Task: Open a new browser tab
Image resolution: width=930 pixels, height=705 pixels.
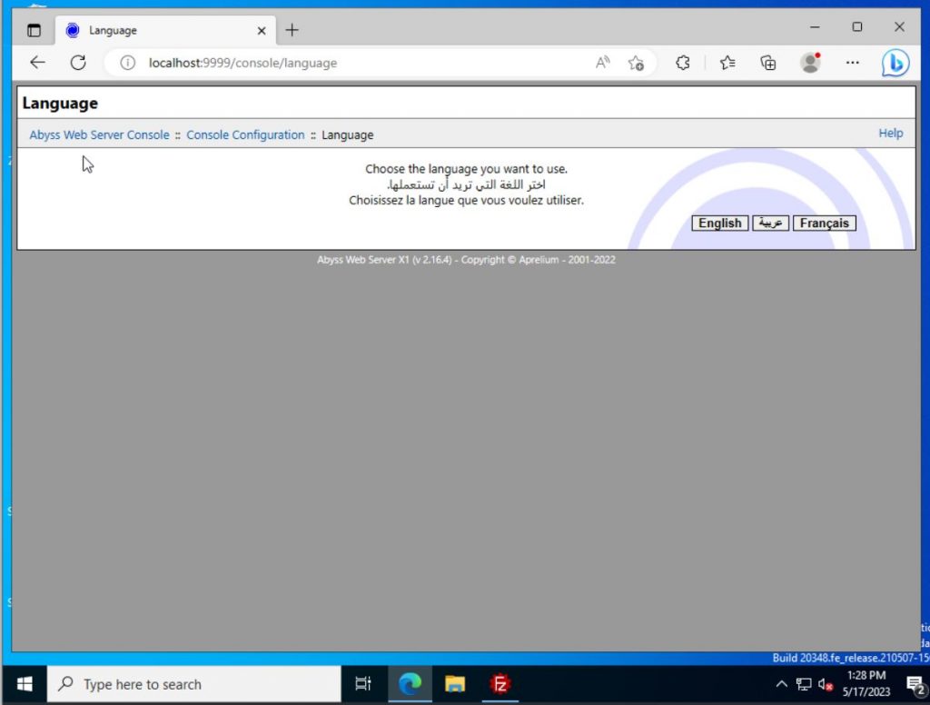Action: click(x=292, y=29)
